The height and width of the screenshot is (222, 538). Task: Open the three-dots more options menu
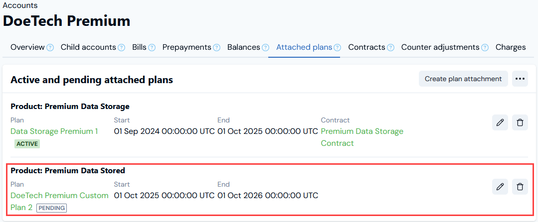tap(520, 79)
